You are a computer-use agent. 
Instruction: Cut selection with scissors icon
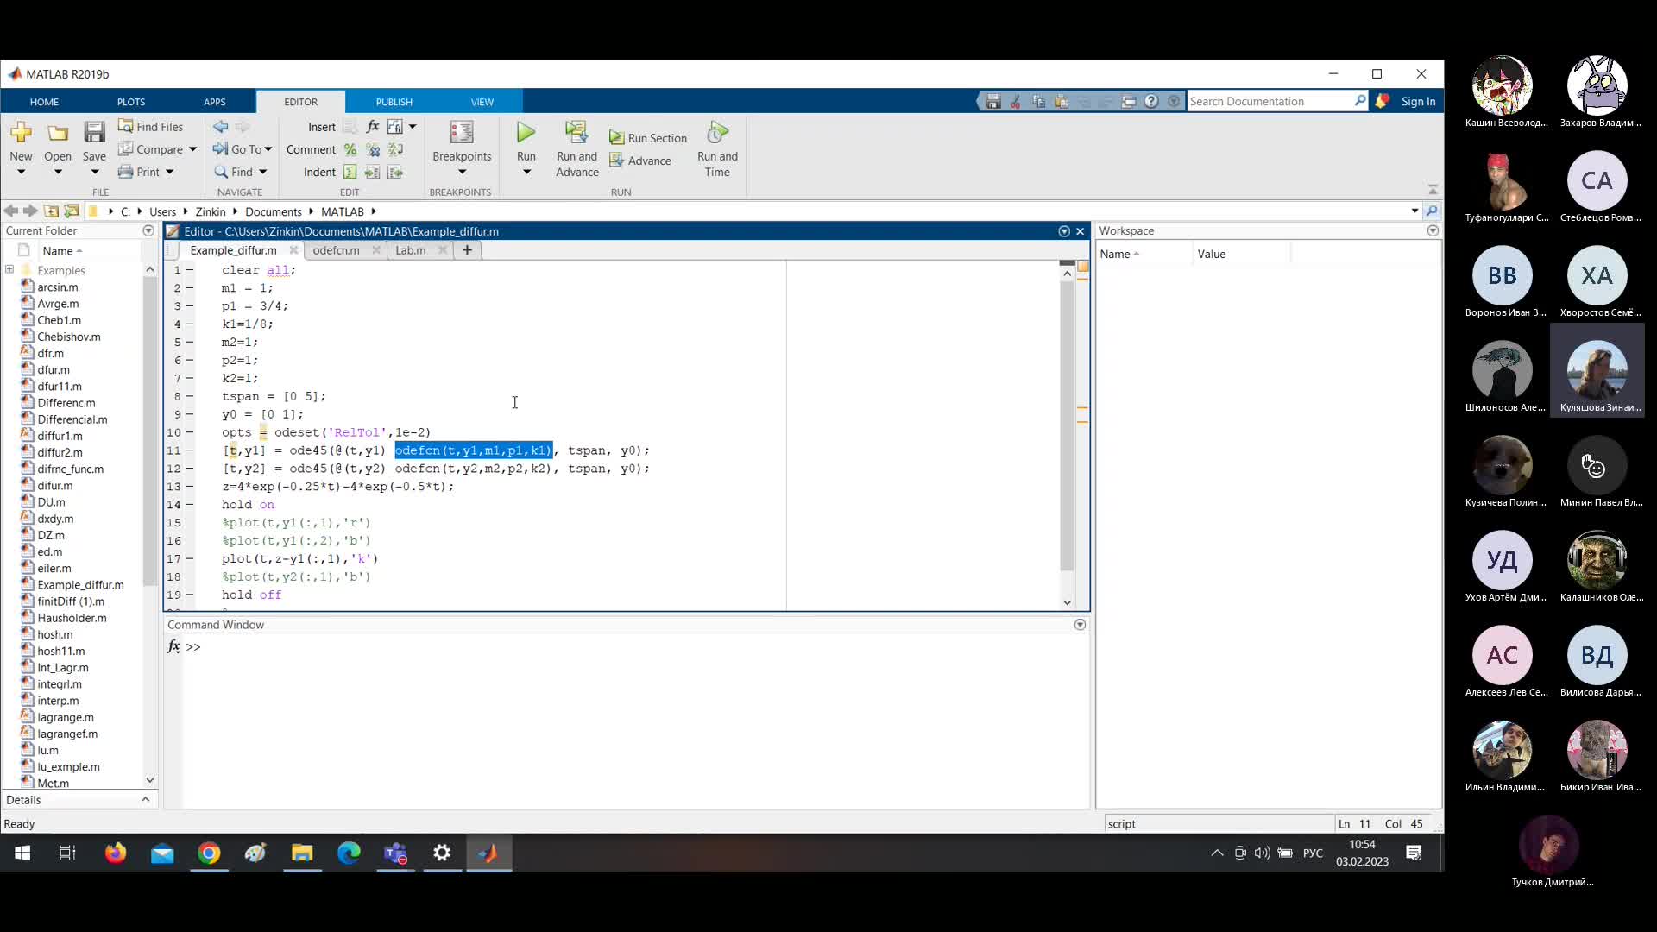click(x=1016, y=101)
